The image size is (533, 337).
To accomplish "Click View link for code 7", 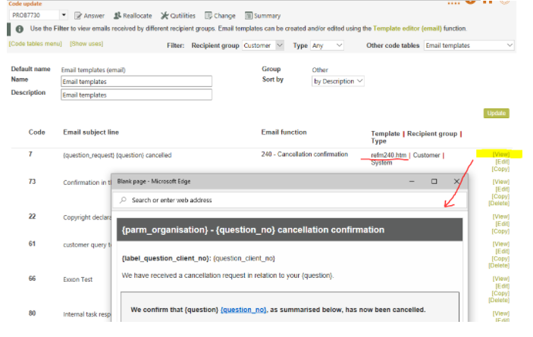I will tap(501, 154).
